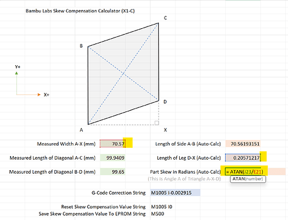Click the Angle A of Triangle note
Viewport: 288px width, 220px height.
(x=184, y=179)
